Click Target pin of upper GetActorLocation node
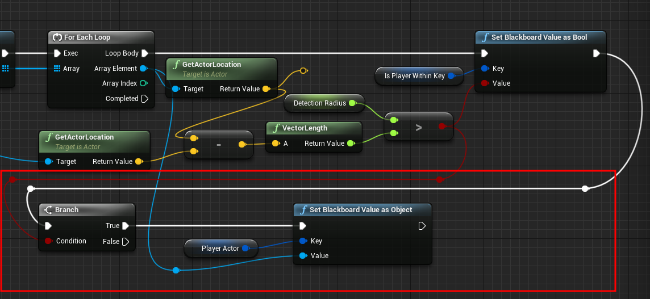650x299 pixels. [x=176, y=89]
